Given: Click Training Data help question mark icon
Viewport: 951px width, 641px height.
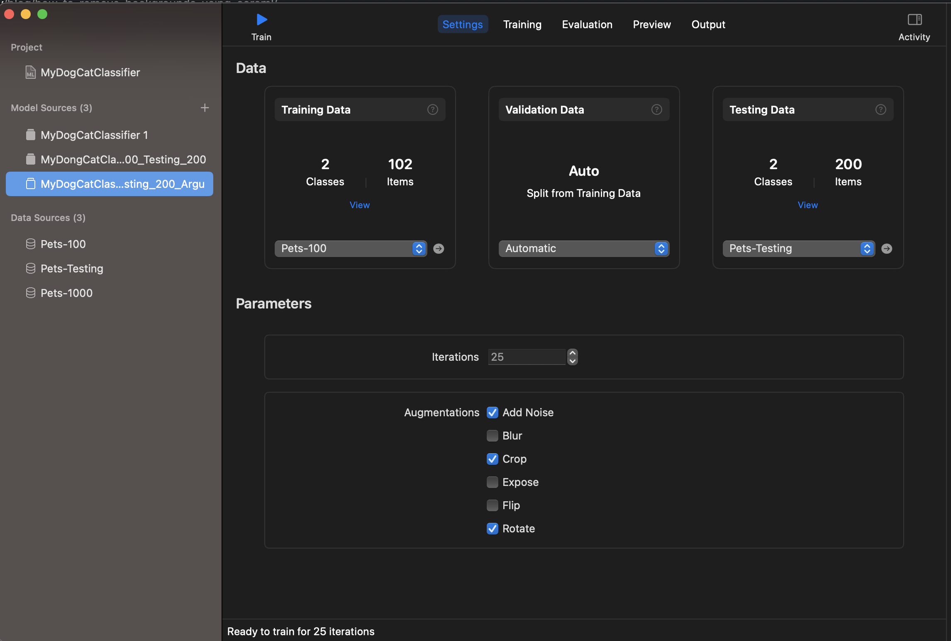Looking at the screenshot, I should [432, 109].
